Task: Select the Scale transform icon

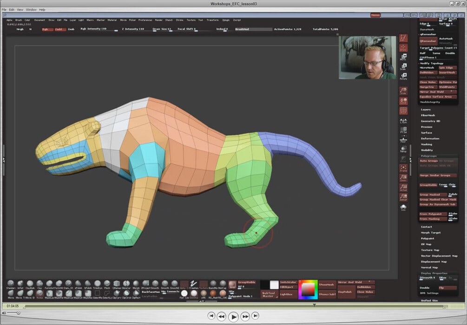Action: click(x=403, y=66)
